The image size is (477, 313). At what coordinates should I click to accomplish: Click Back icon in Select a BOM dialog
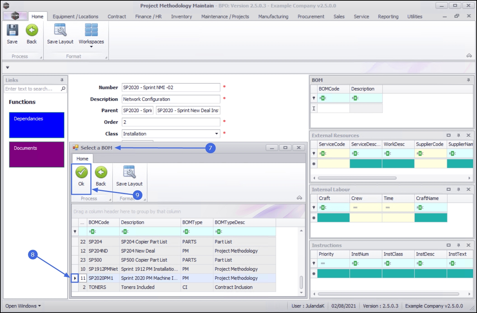(x=101, y=172)
